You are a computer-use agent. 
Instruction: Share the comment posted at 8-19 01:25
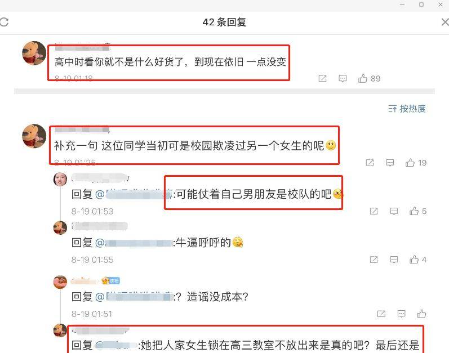tap(370, 163)
